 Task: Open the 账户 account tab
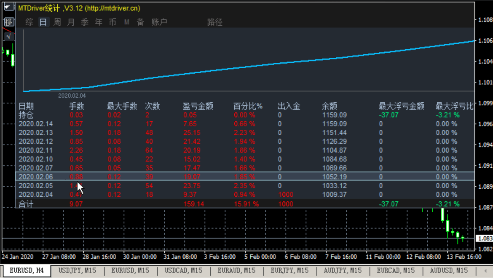tap(159, 22)
